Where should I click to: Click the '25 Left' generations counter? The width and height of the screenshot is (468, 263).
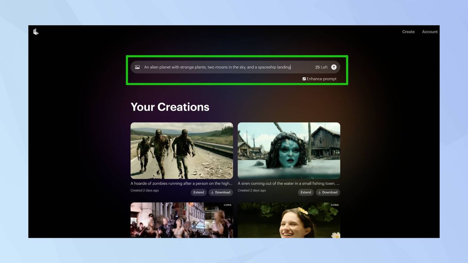tap(321, 67)
